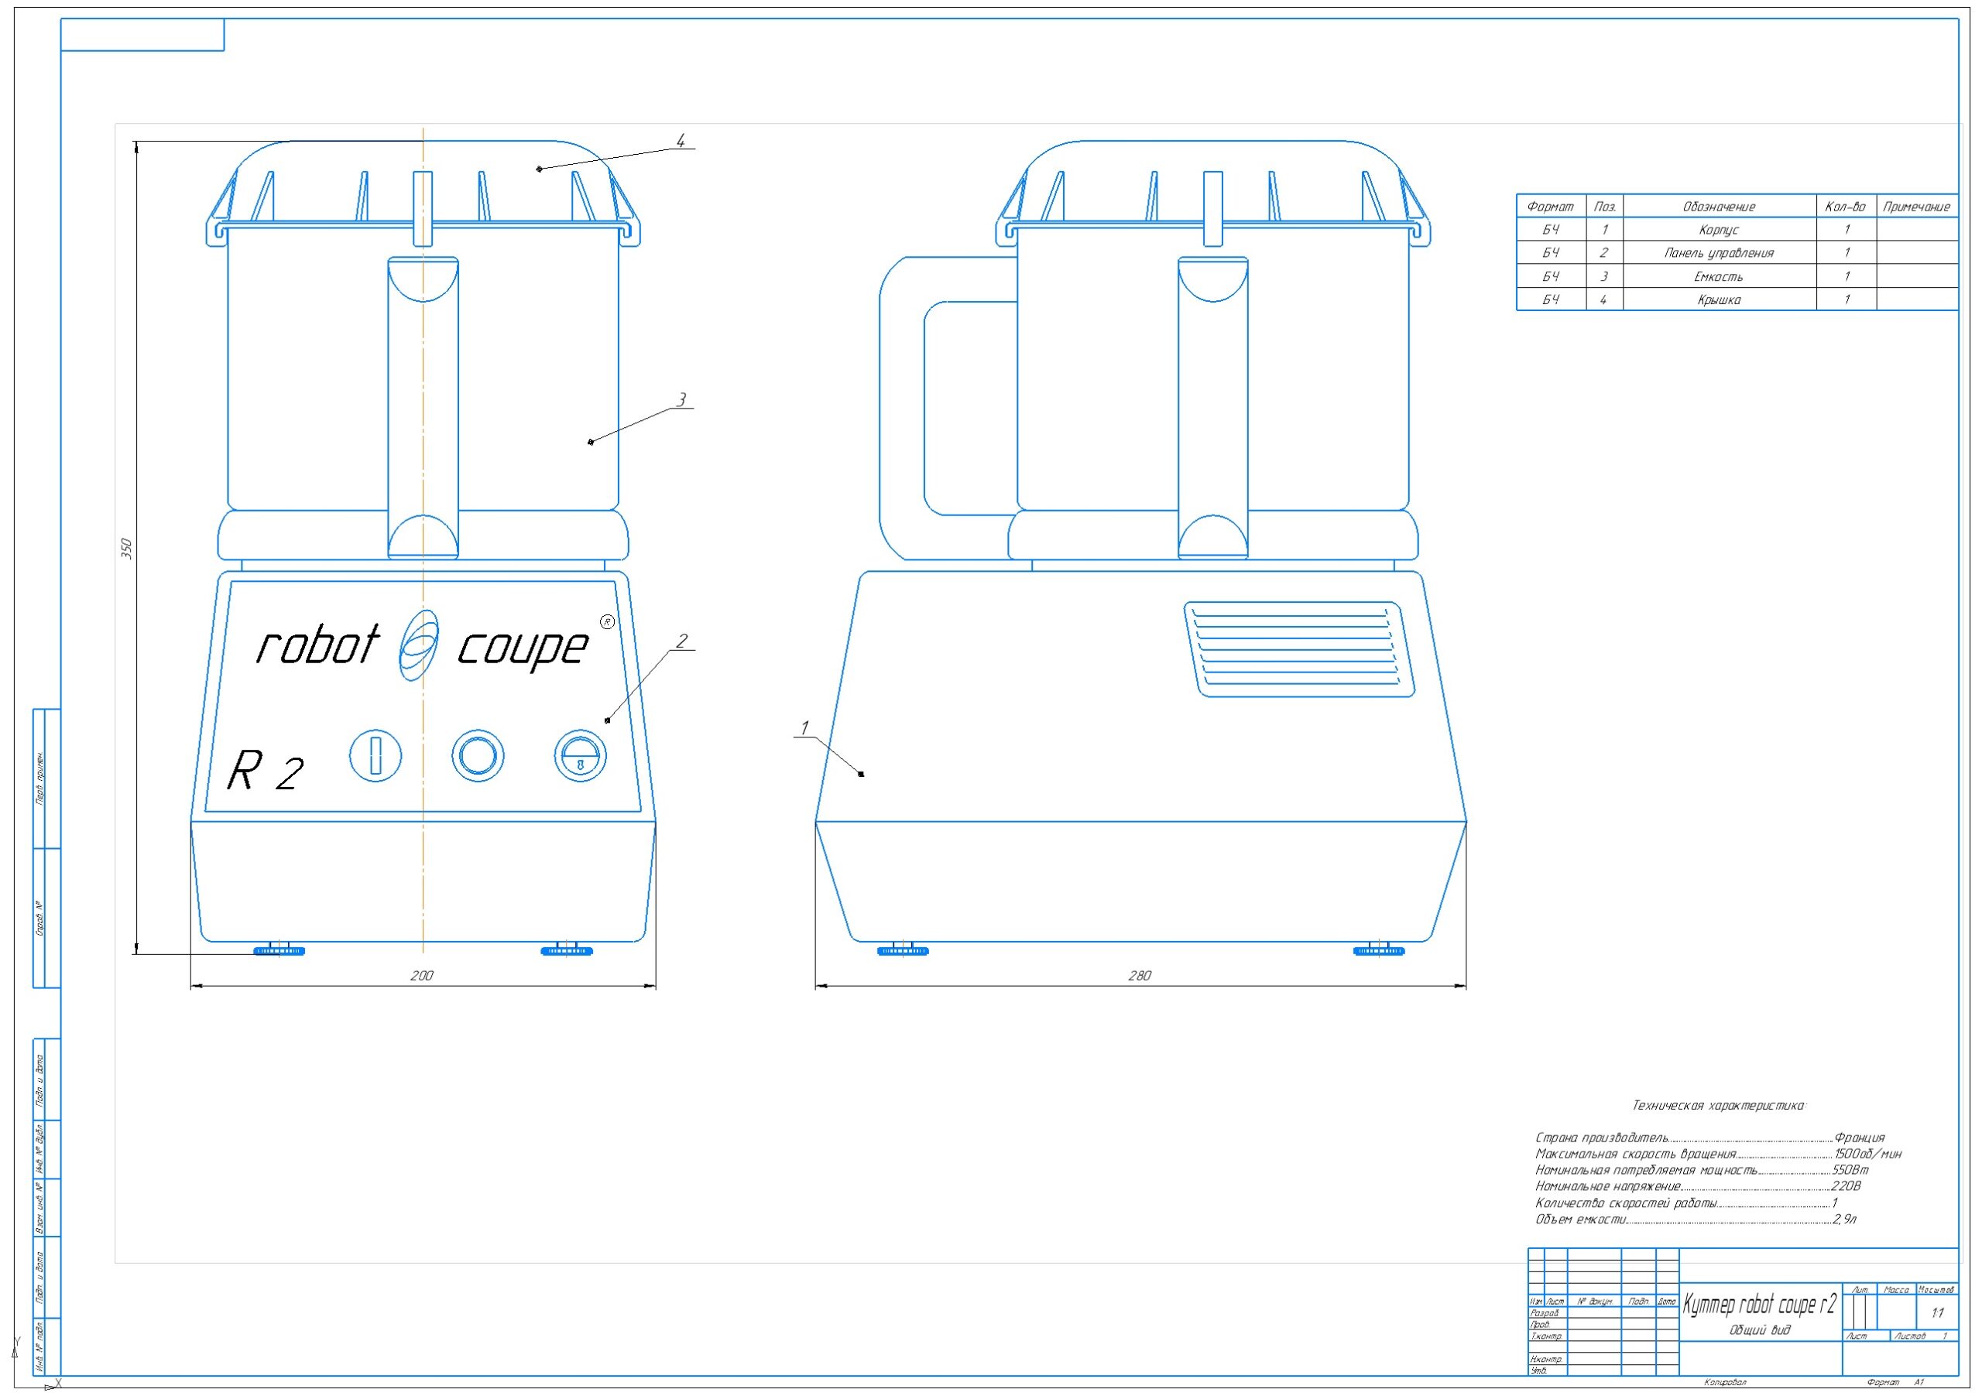The height and width of the screenshot is (1396, 1982).
Task: Select the ventilation grille on the side view
Action: coord(1299,650)
